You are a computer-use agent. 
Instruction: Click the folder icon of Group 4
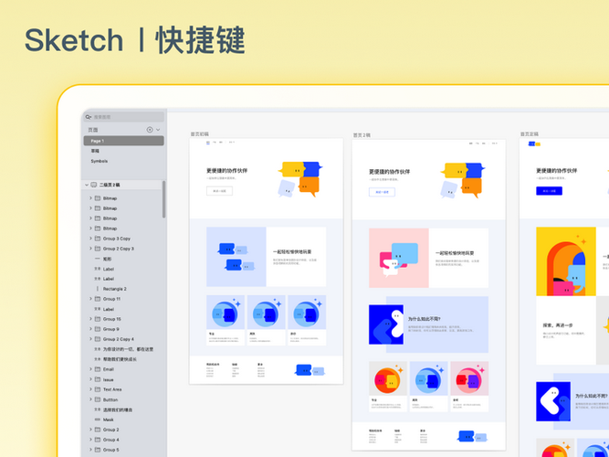(x=98, y=440)
